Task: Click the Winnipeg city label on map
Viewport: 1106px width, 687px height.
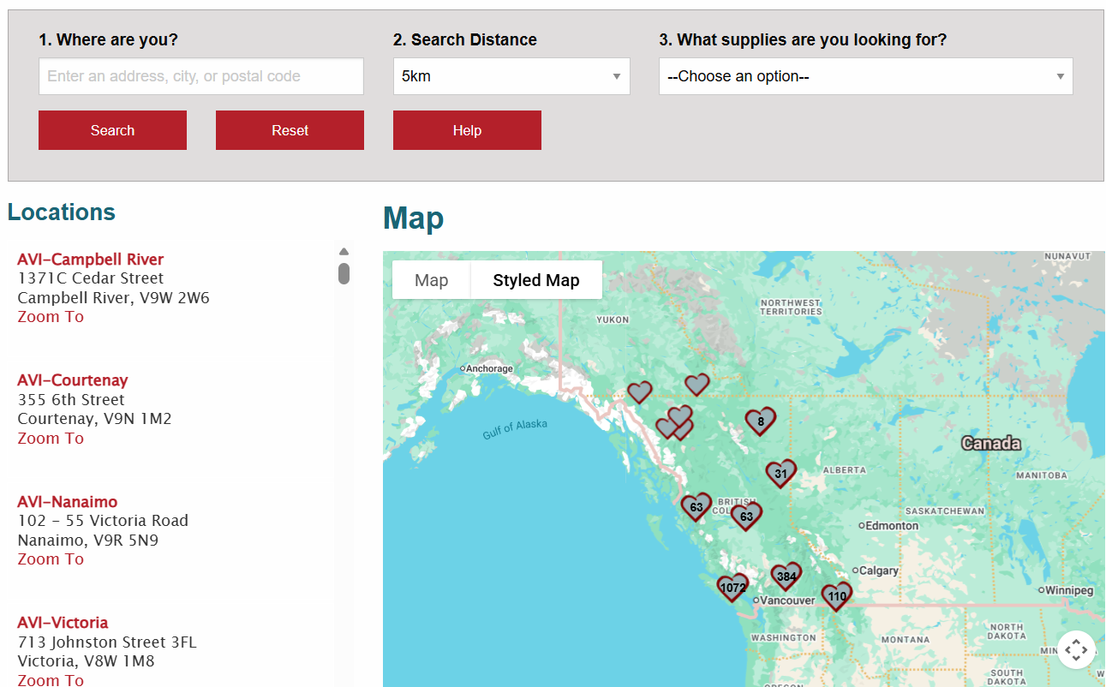Action: pyautogui.click(x=1070, y=590)
